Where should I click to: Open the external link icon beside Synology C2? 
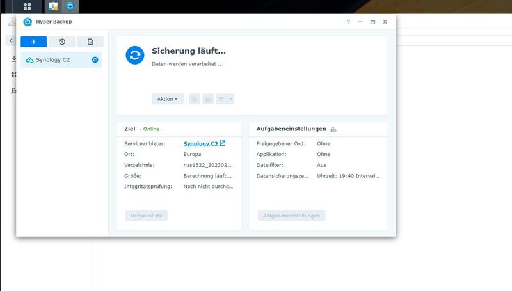pos(222,143)
